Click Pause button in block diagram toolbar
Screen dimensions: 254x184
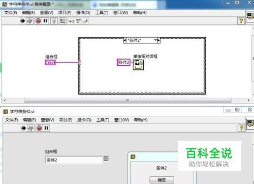pos(45,21)
